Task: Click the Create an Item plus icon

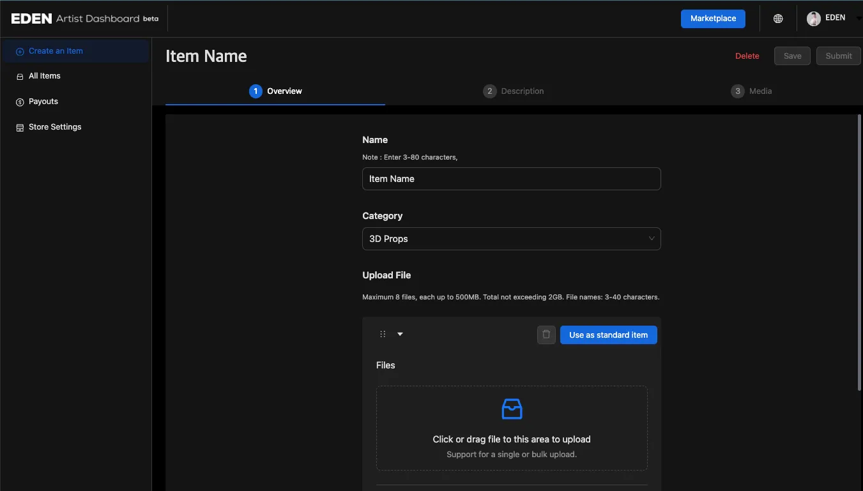Action: (x=20, y=52)
